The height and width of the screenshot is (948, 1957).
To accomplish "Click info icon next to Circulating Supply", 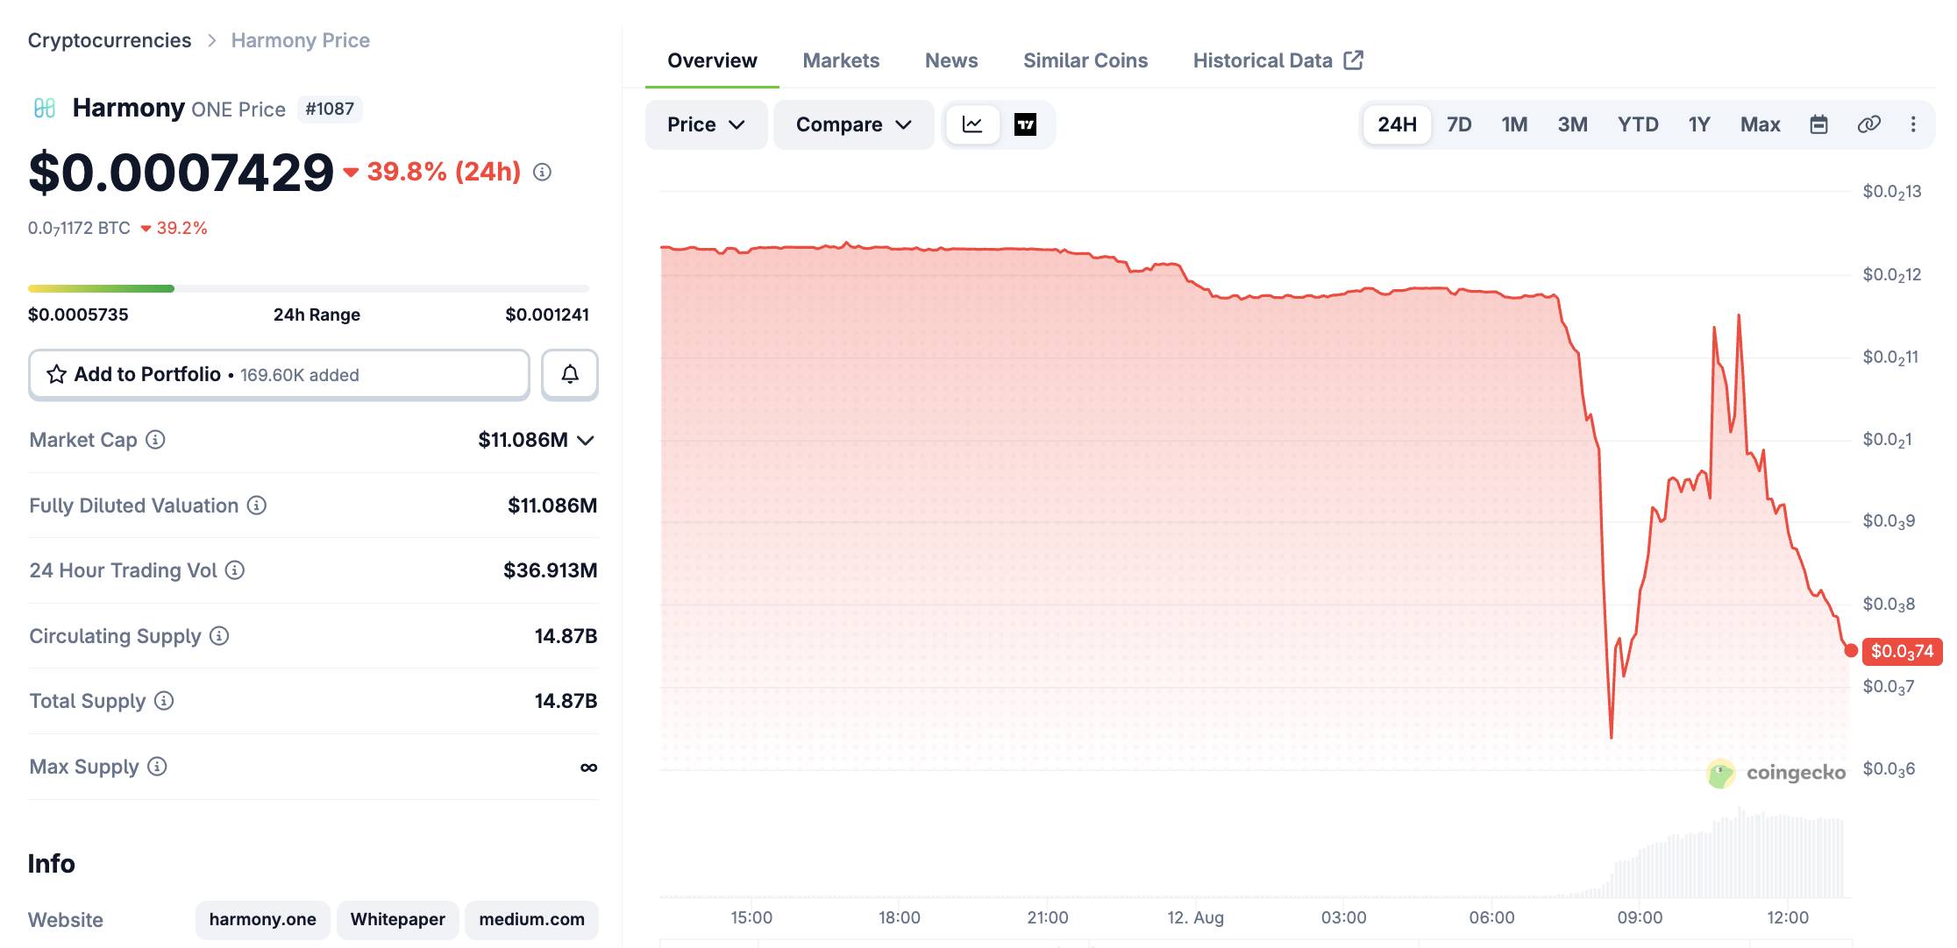I will [x=219, y=636].
